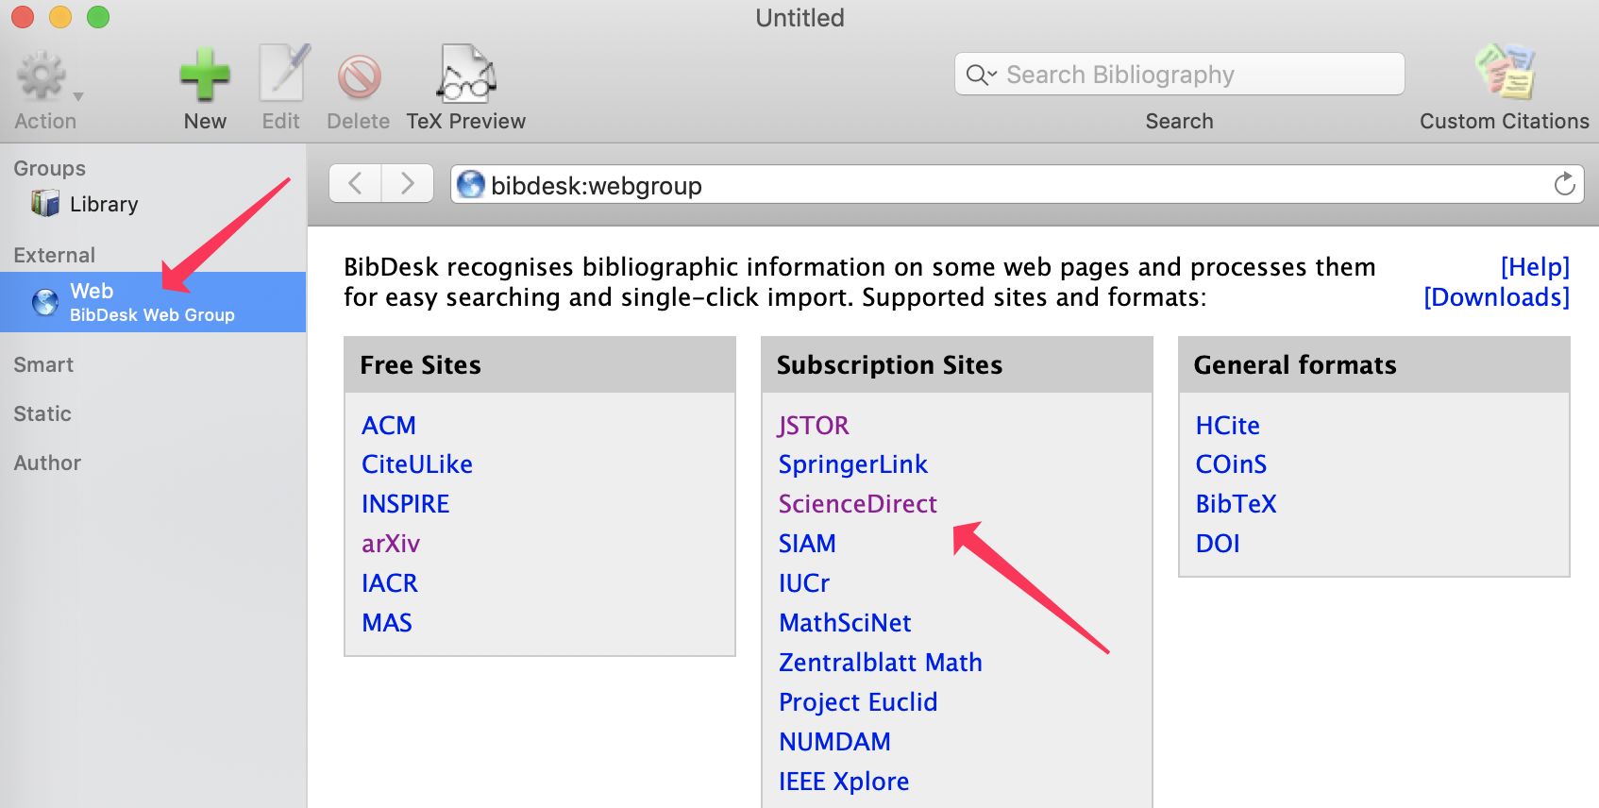Open the COinS link
This screenshot has height=808, width=1599.
1231,464
